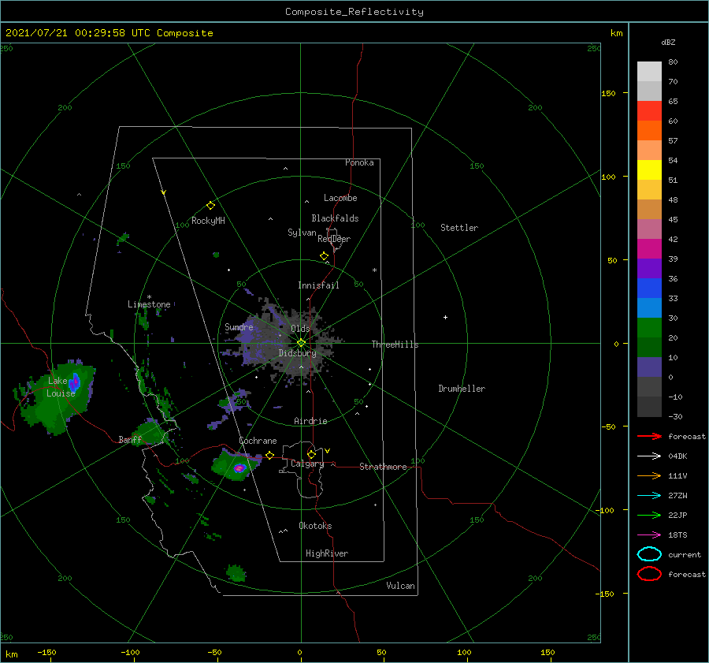Select the pink 45-42 dBZ color band
The image size is (709, 663).
pyautogui.click(x=649, y=229)
